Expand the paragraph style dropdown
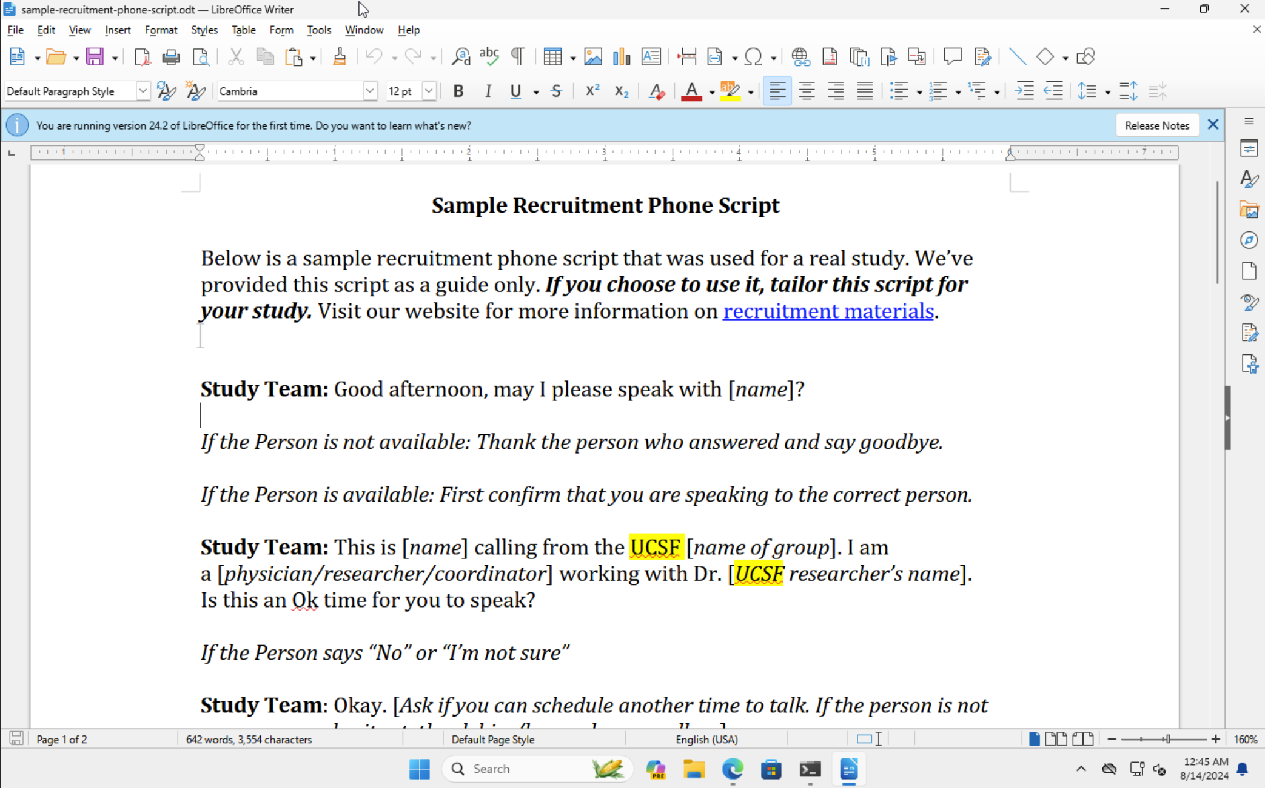 [143, 91]
